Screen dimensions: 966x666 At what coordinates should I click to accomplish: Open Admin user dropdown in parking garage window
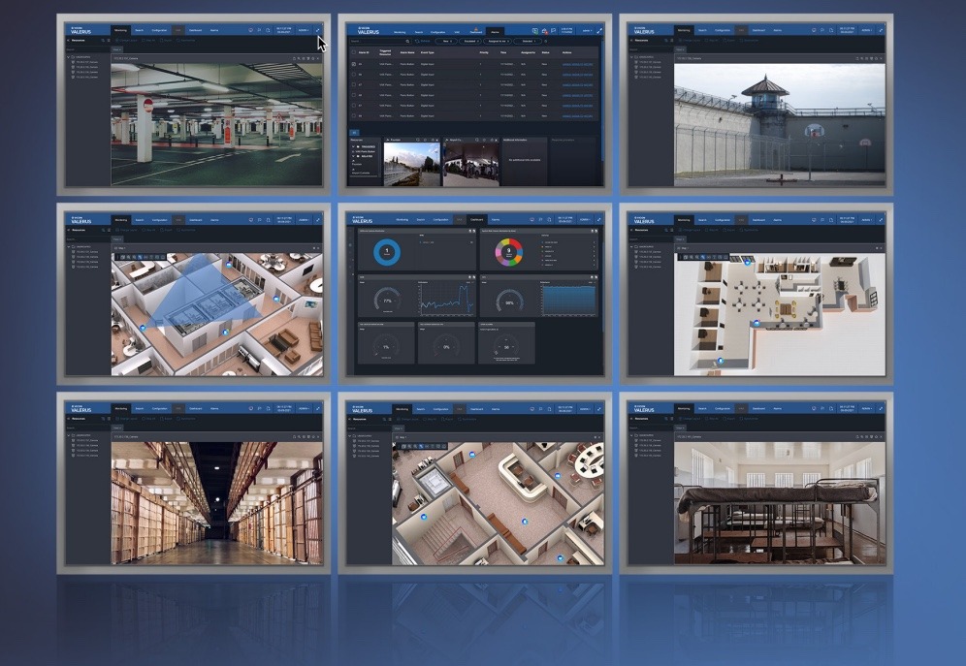[304, 30]
